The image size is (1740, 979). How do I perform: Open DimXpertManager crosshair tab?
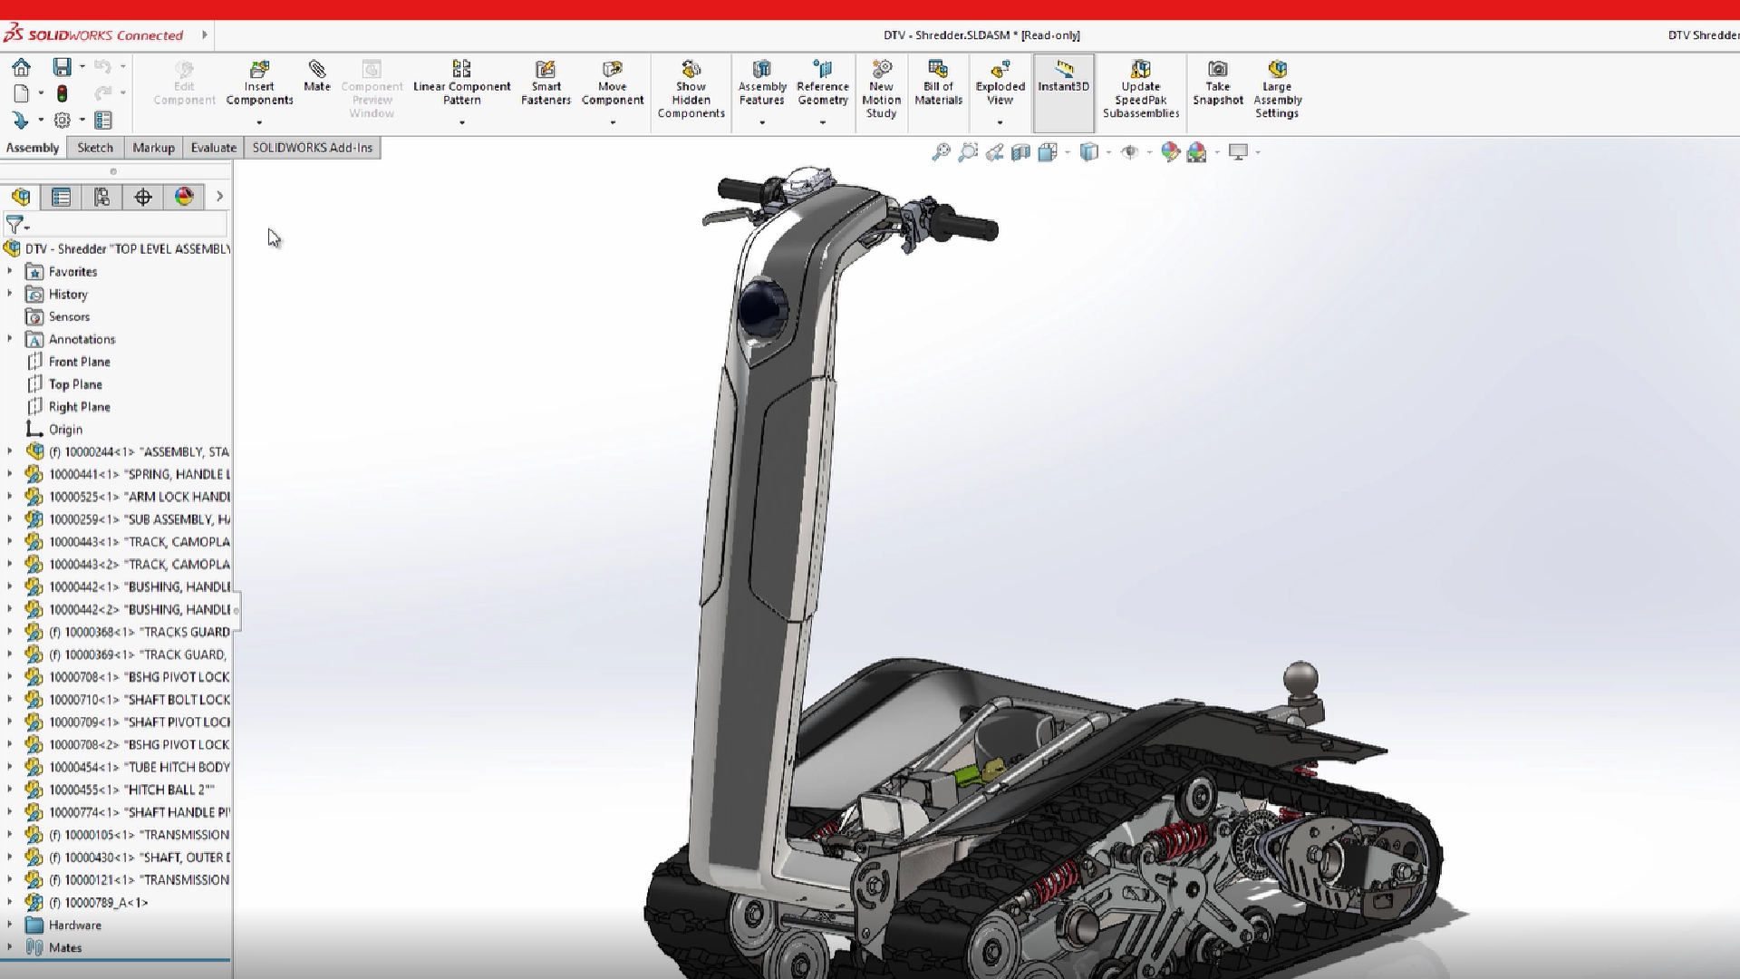click(x=143, y=197)
